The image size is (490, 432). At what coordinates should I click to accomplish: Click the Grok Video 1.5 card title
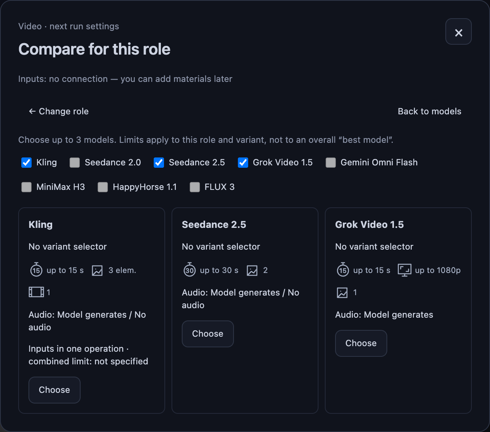click(369, 225)
